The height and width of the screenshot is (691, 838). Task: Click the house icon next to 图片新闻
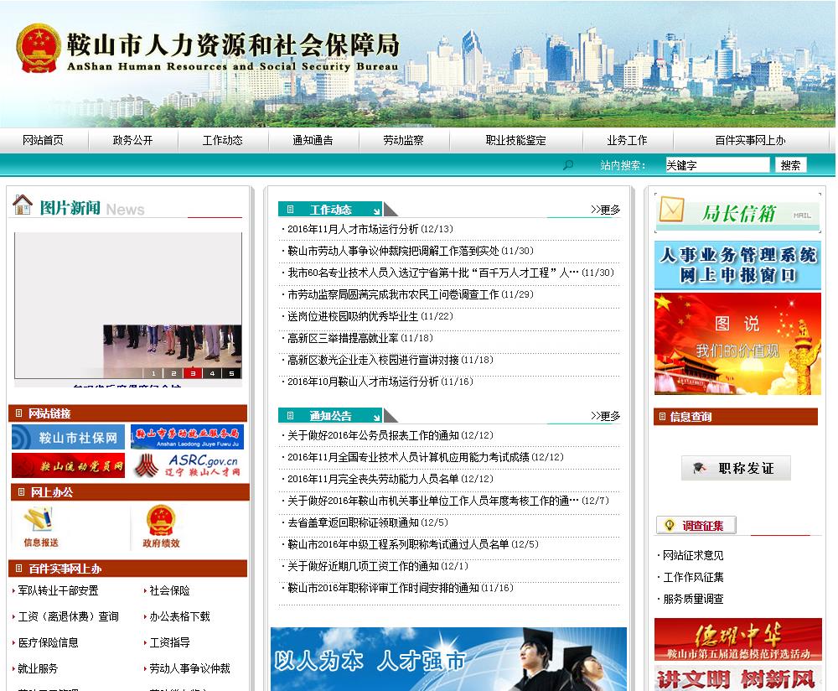click(23, 205)
